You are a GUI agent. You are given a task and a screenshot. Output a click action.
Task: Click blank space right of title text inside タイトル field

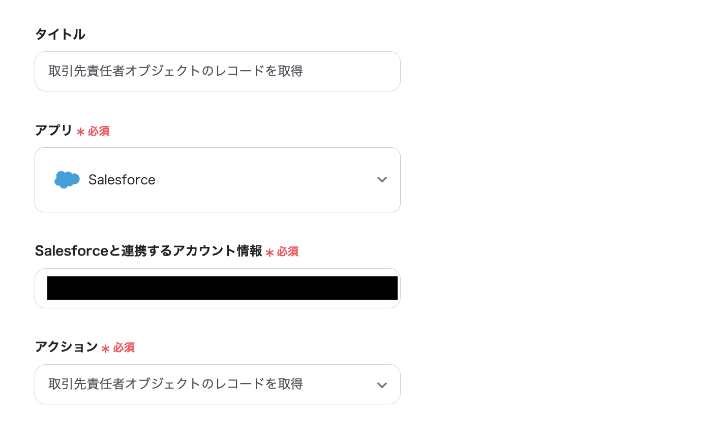coord(351,71)
